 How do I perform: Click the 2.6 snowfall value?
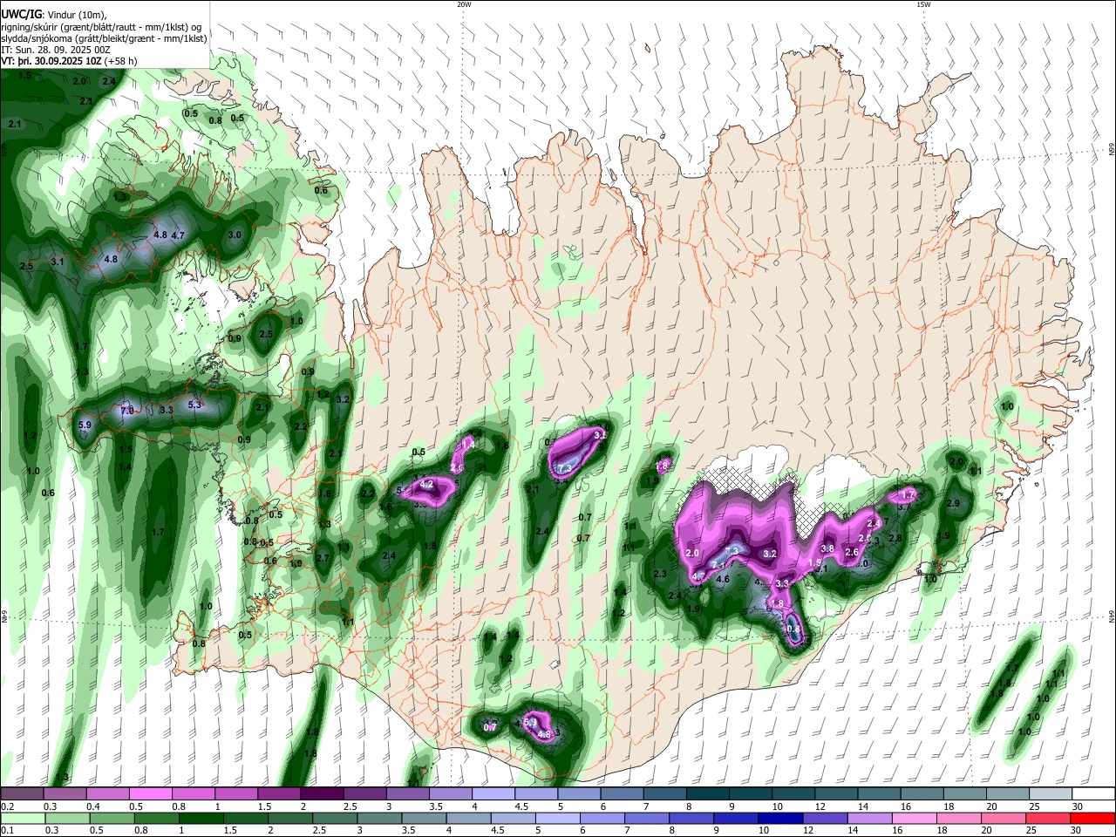pyautogui.click(x=852, y=553)
